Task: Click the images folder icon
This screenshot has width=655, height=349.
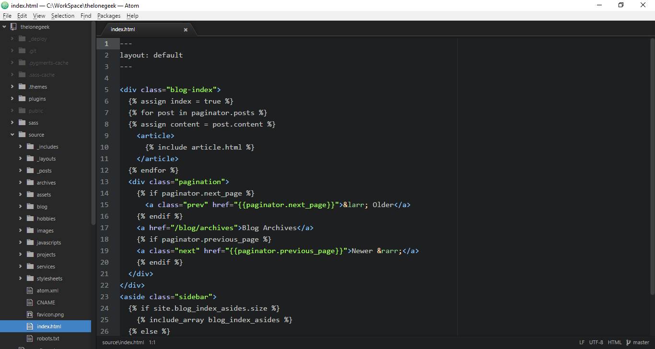Action: point(29,230)
